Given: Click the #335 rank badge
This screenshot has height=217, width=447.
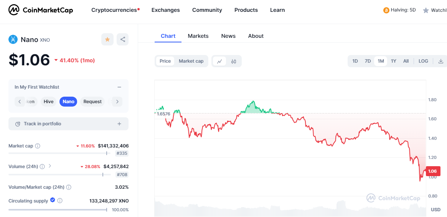Looking at the screenshot, I should (122, 154).
